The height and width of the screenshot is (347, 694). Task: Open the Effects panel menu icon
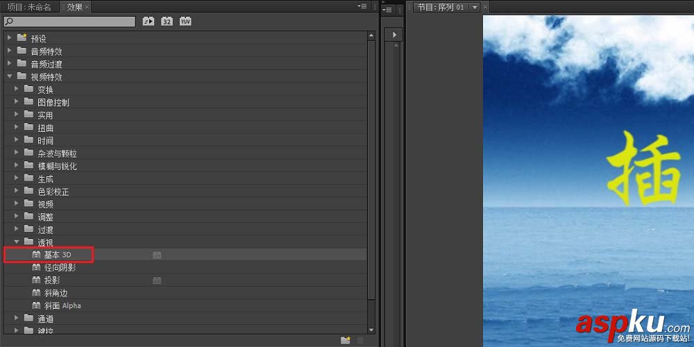coord(362,7)
